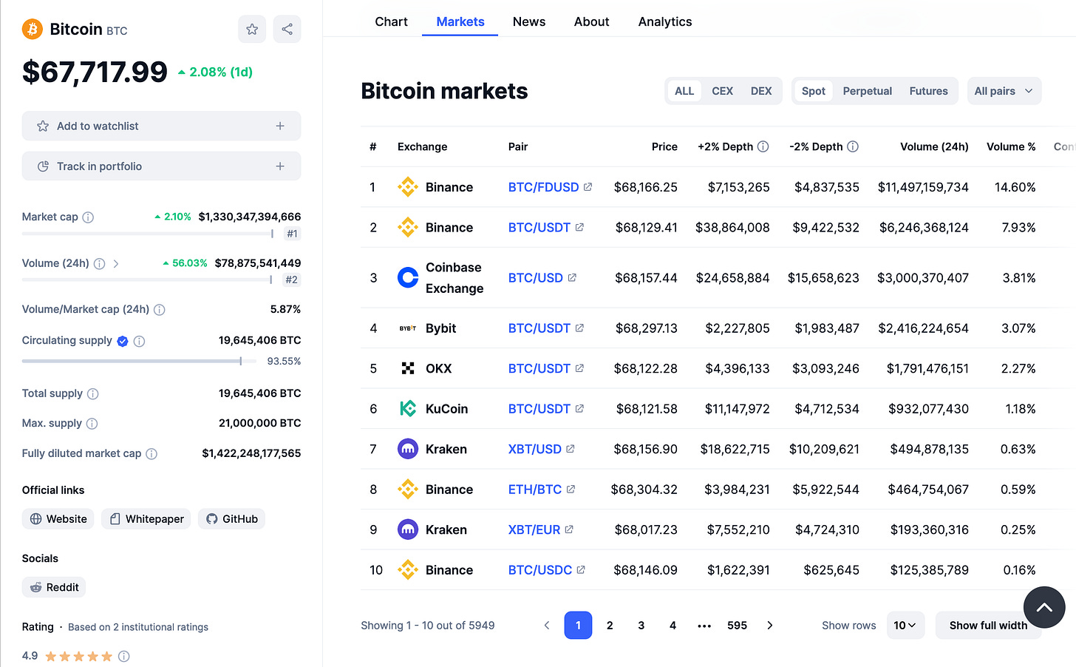The height and width of the screenshot is (667, 1076).
Task: Switch to the Chart tab
Action: coord(391,21)
